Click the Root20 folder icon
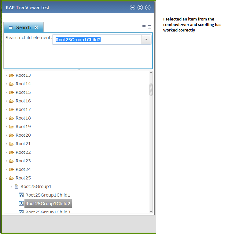Viewport: 247px width, 236px height. pos(11,135)
